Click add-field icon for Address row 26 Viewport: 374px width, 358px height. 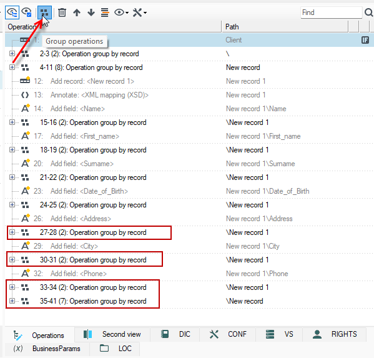tap(25, 218)
